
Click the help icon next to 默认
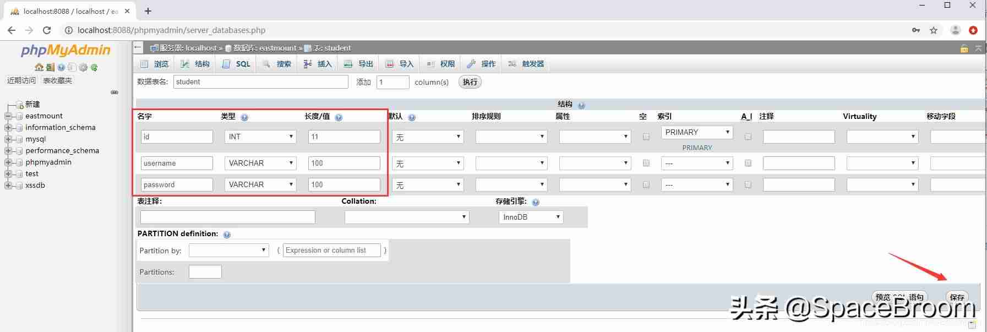412,117
